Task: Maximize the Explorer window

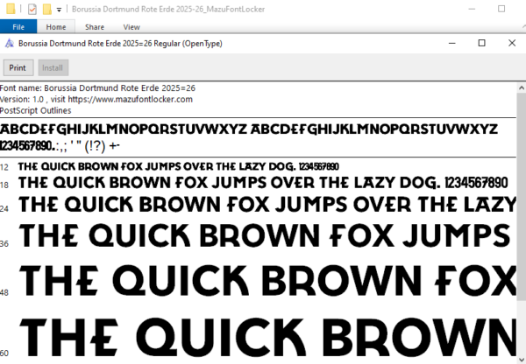Action: [x=501, y=9]
